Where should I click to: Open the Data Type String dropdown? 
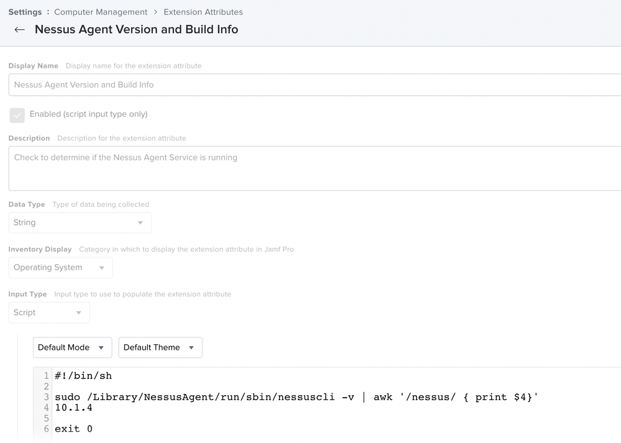click(80, 222)
